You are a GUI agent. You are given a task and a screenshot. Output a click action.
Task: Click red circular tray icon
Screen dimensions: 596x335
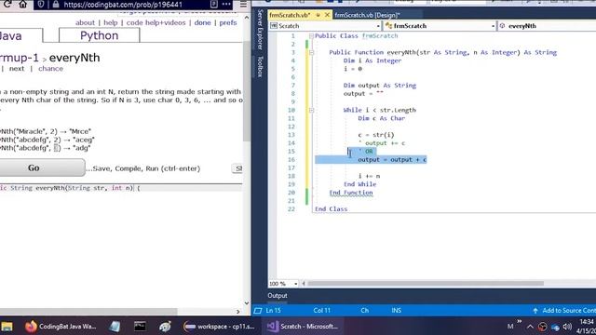tap(542, 327)
